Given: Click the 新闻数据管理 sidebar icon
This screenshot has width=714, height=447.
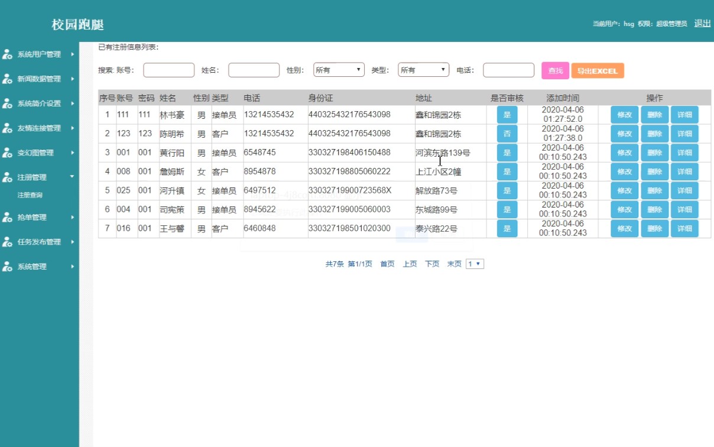Looking at the screenshot, I should 8,79.
